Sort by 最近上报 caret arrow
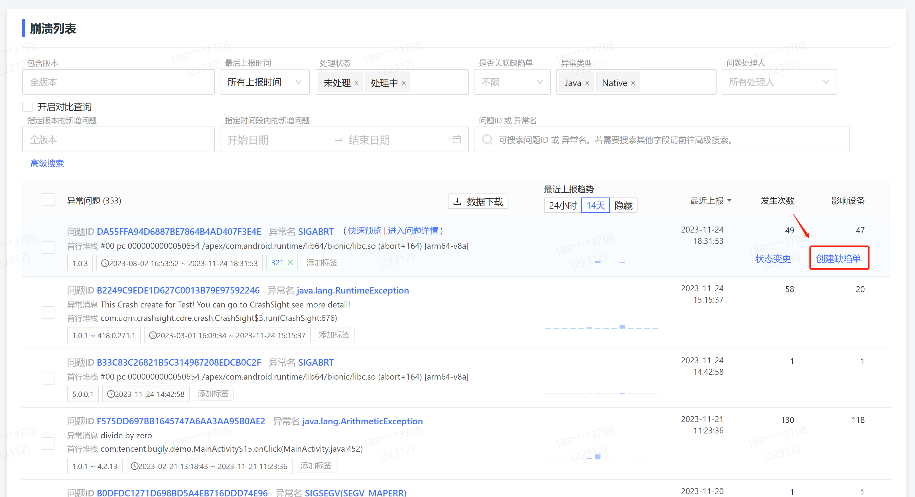 click(x=729, y=200)
